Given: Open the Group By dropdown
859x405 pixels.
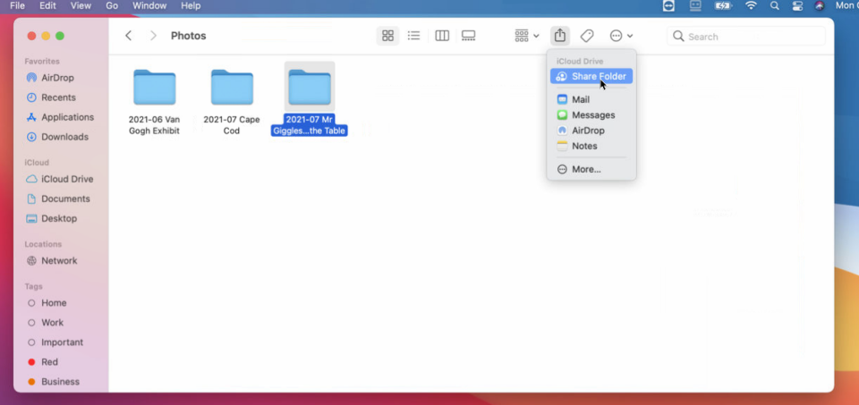Looking at the screenshot, I should click(527, 36).
